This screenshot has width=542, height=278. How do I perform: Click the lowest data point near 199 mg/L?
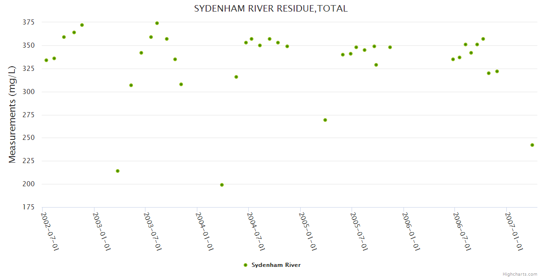(222, 185)
